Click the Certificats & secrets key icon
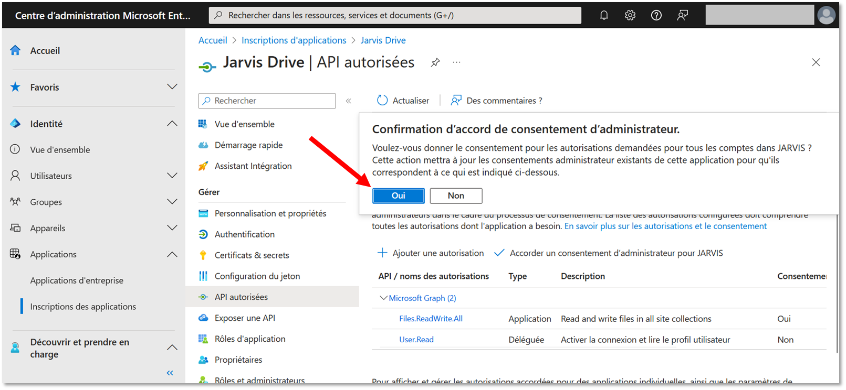 point(203,255)
